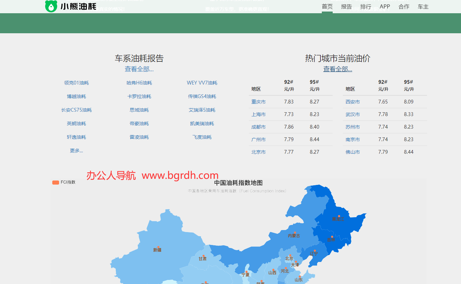
Task: Open the 领克01油耗 report
Action: tap(76, 82)
